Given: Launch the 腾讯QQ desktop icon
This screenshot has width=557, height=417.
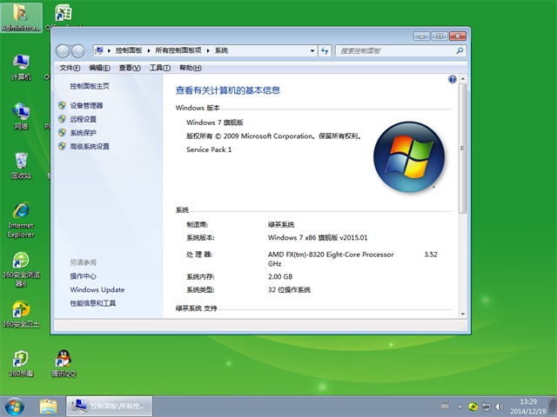Looking at the screenshot, I should (x=64, y=363).
